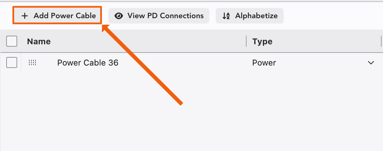This screenshot has width=383, height=151.
Task: Click the Name column header
Action: [x=39, y=42]
